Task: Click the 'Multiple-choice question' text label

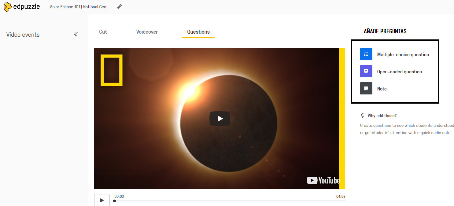Action: [403, 55]
